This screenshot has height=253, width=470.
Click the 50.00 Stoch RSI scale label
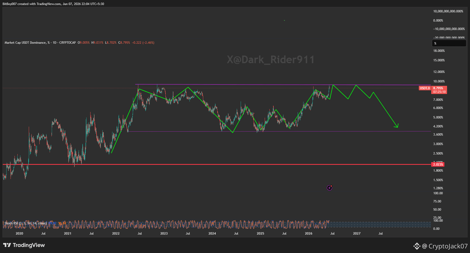click(437, 210)
